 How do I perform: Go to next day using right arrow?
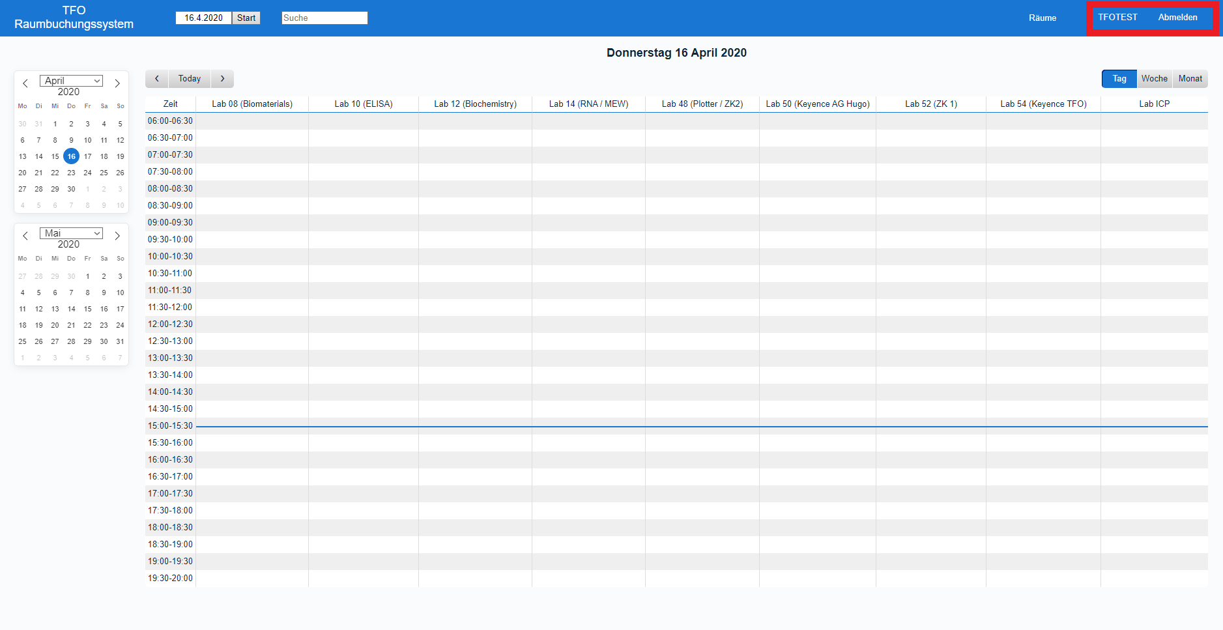pyautogui.click(x=222, y=79)
